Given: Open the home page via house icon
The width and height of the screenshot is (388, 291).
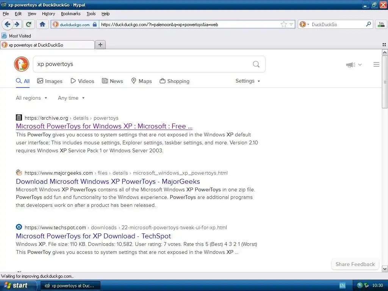Looking at the screenshot, I should pos(42,24).
